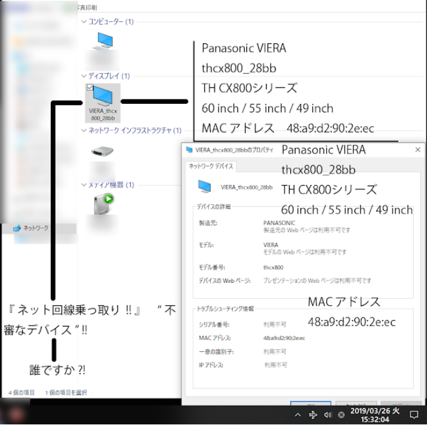
Task: Close the VIERA_thcx800_28bb properties dialog
Action: 418,150
